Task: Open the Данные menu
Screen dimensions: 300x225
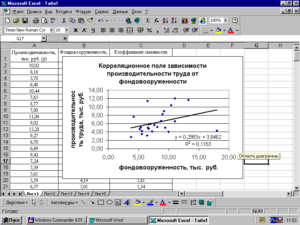Action: click(x=120, y=12)
